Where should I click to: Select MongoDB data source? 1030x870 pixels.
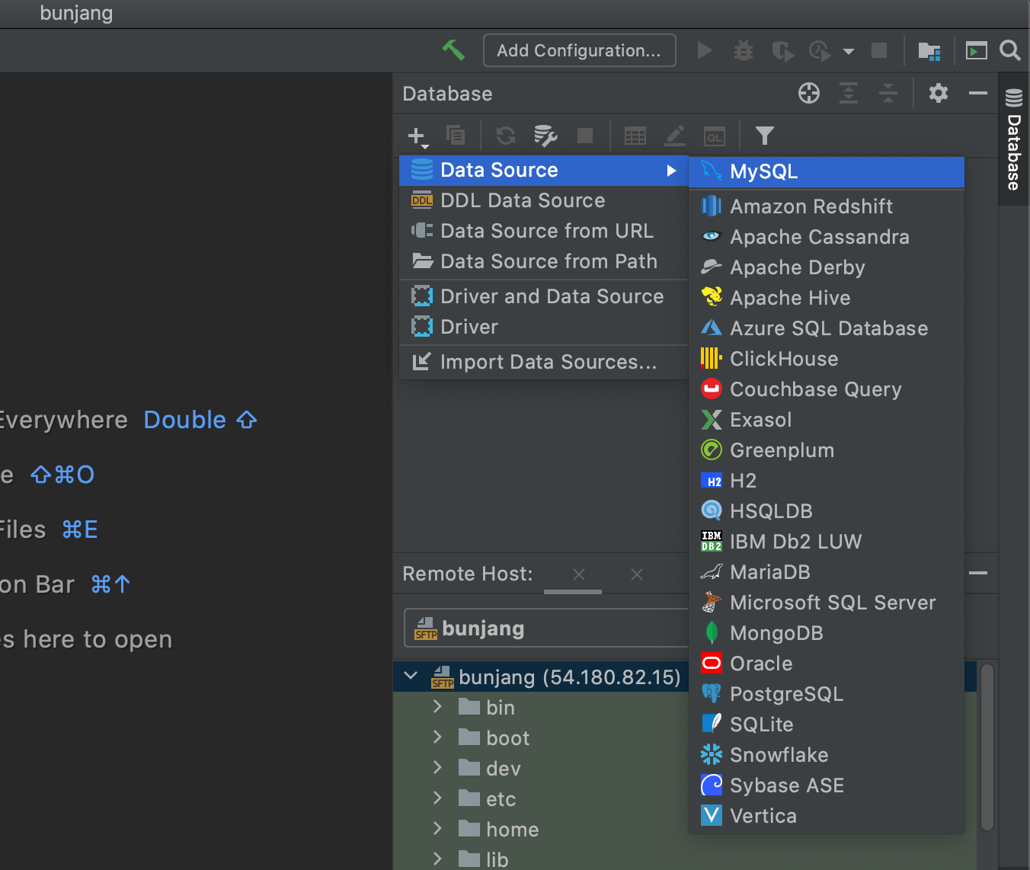(x=827, y=633)
